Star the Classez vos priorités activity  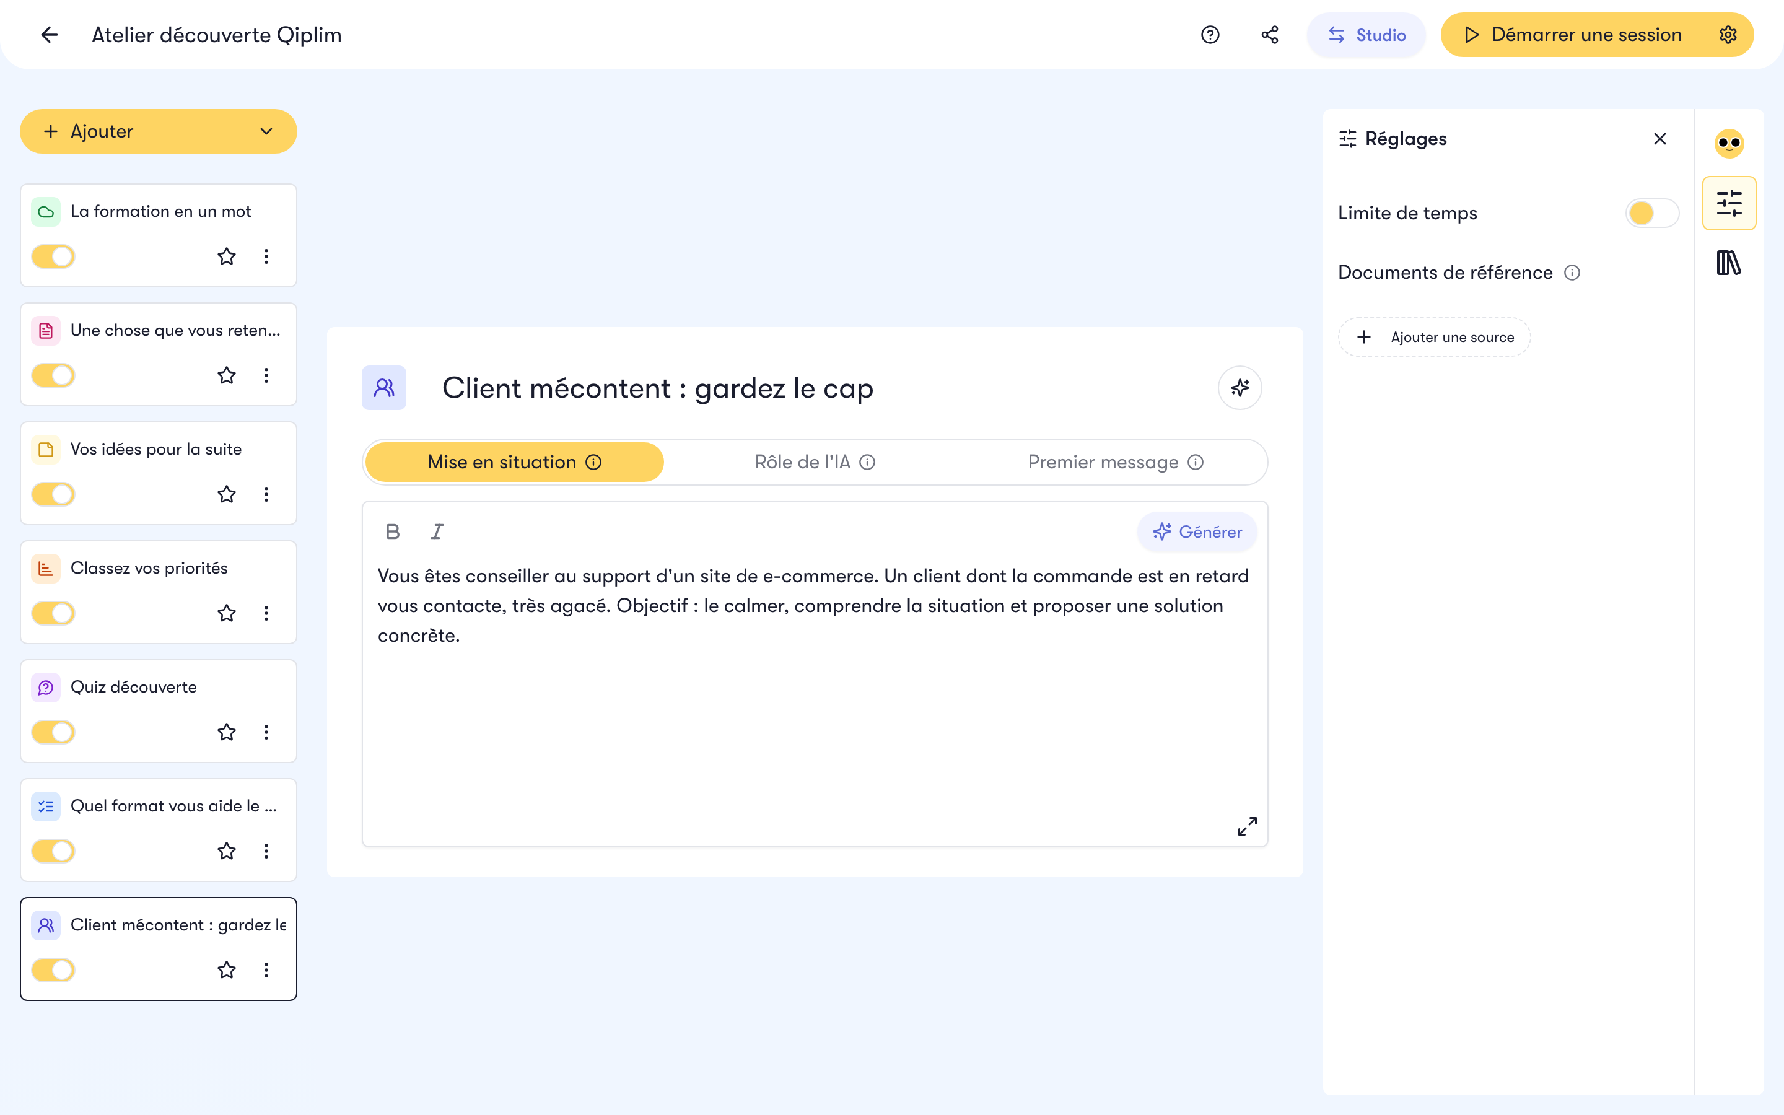226,613
